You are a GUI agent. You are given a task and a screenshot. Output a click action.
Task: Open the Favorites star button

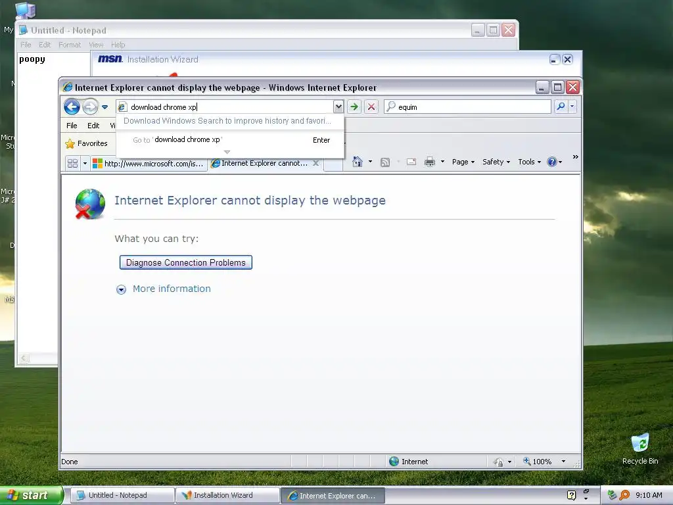tap(86, 143)
